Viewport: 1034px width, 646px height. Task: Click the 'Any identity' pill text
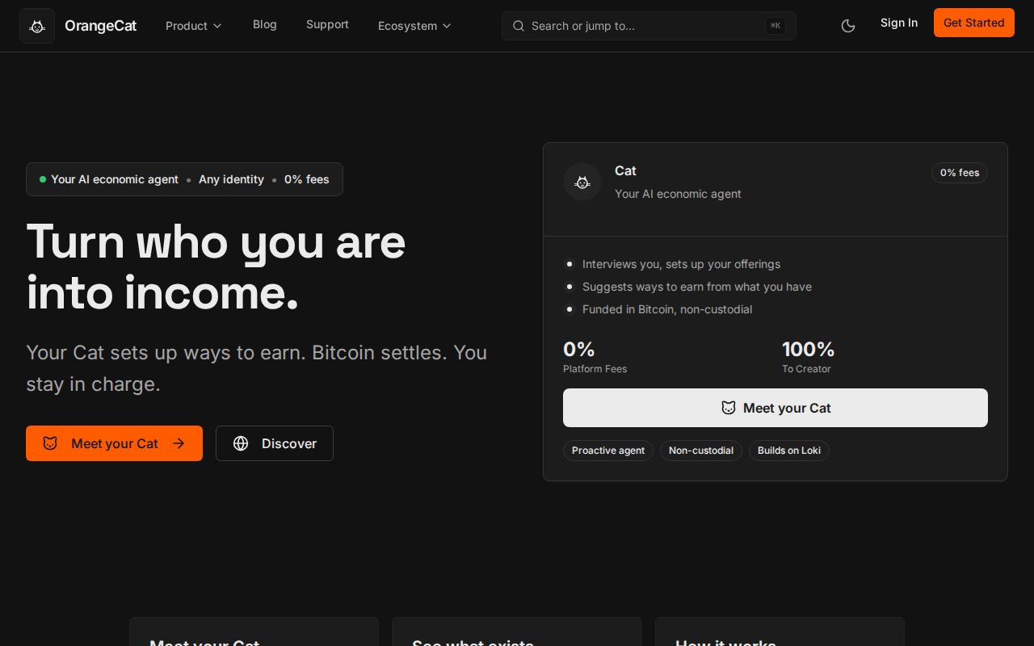click(231, 179)
